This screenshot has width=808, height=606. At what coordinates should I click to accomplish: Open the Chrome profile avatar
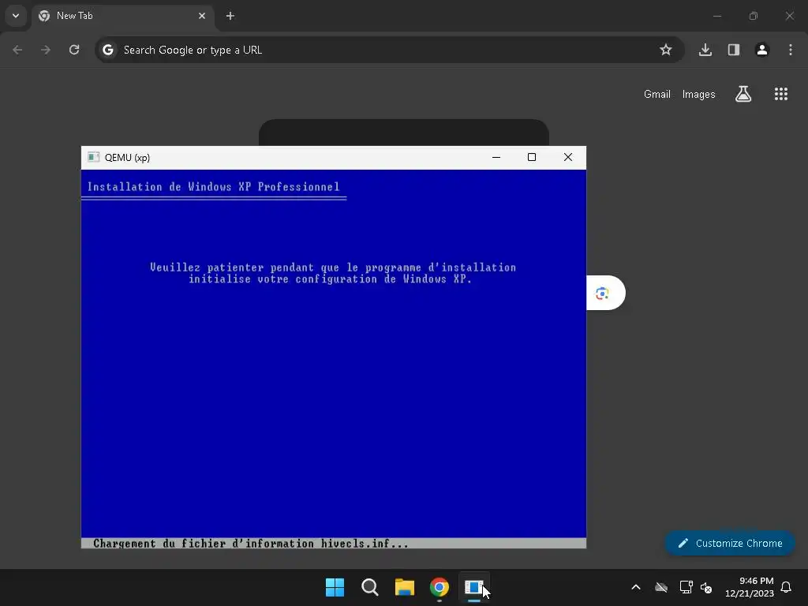point(762,50)
